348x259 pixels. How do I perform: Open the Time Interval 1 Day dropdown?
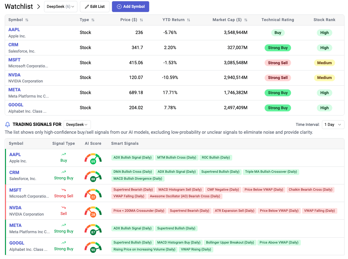pos(333,125)
